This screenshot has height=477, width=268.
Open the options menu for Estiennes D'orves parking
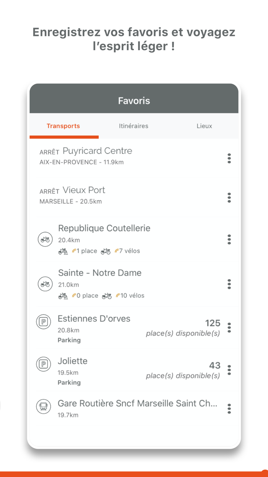coord(229,328)
